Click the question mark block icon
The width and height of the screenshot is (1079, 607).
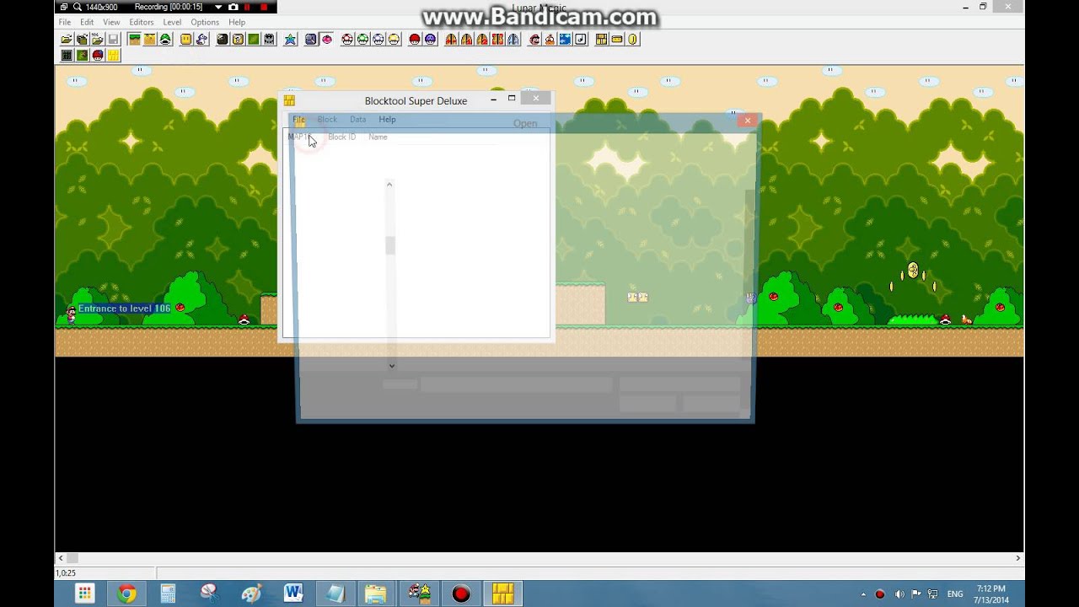[238, 39]
